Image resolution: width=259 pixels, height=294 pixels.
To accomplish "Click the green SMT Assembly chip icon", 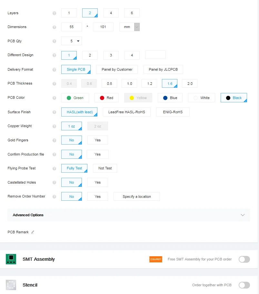I will [x=11, y=259].
